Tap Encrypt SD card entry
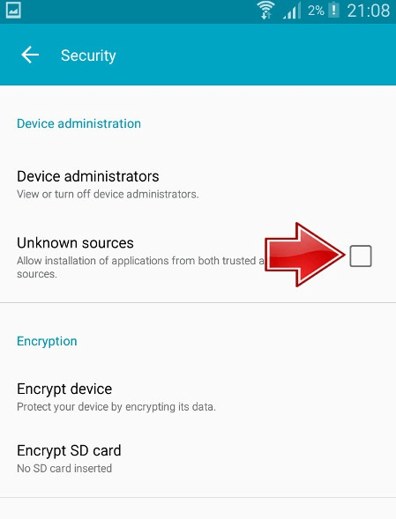The width and height of the screenshot is (396, 519). pos(198,459)
